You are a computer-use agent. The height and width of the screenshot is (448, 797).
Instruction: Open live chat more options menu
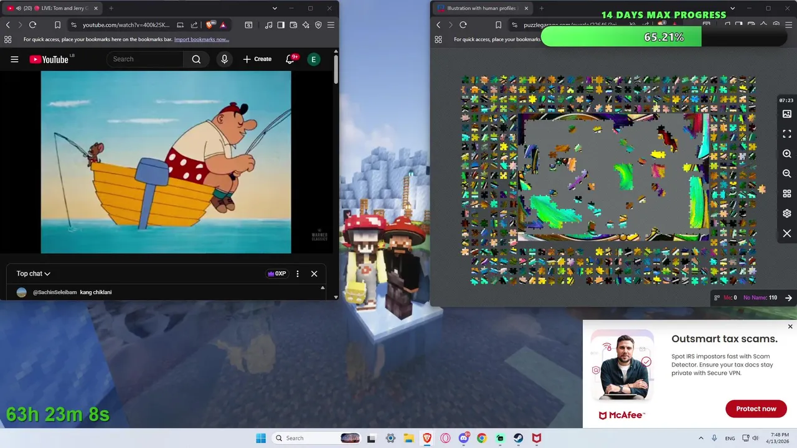[298, 274]
